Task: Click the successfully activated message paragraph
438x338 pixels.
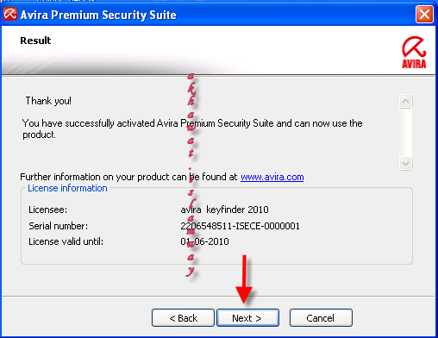Action: coord(192,128)
